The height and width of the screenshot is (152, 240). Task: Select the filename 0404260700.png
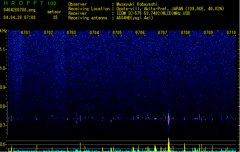[x=19, y=10]
